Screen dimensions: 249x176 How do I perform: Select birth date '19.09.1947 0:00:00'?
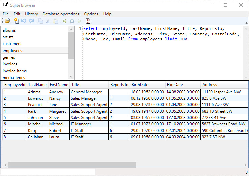pyautogui.click(x=148, y=111)
